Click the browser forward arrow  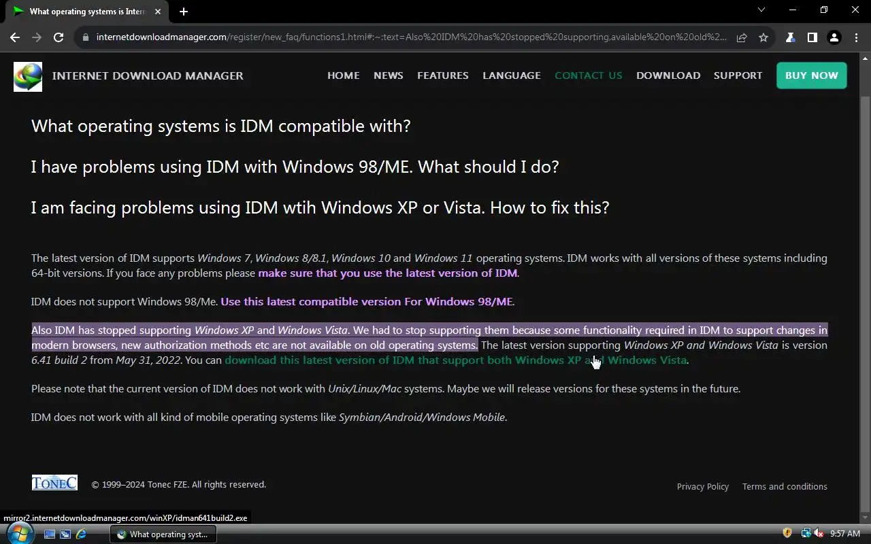[37, 37]
